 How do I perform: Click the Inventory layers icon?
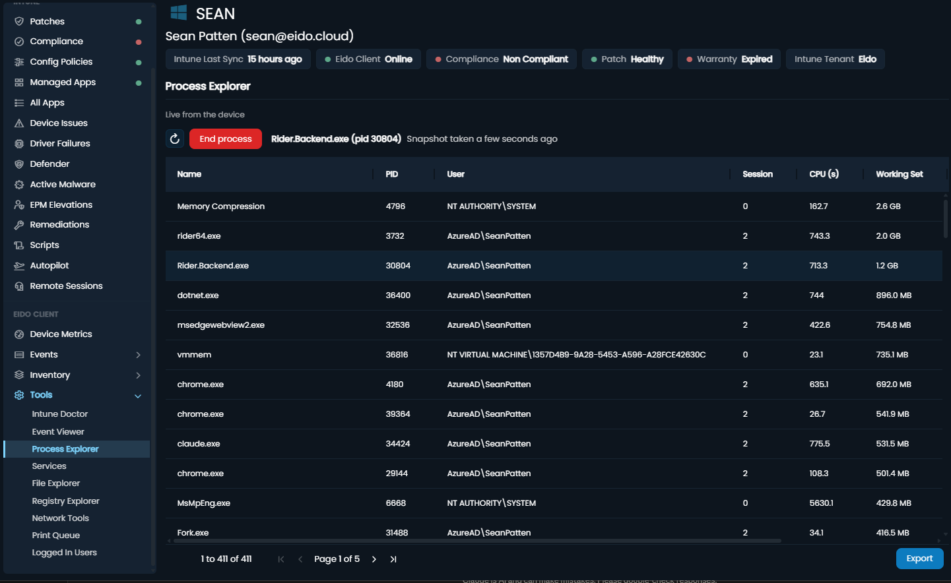tap(19, 375)
